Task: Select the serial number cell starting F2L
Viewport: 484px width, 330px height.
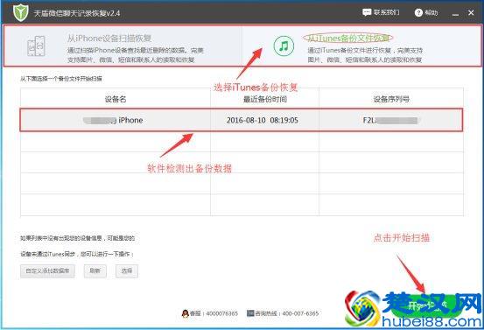Action: pyautogui.click(x=391, y=120)
